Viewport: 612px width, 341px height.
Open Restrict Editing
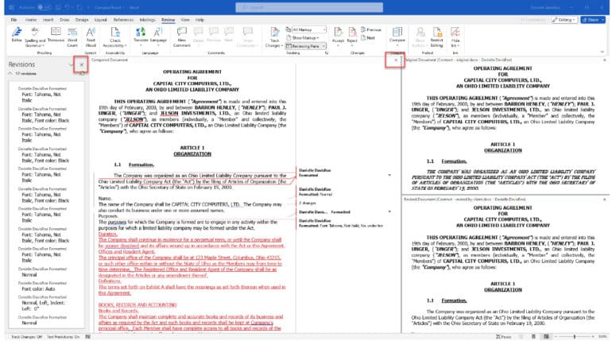[x=436, y=37]
